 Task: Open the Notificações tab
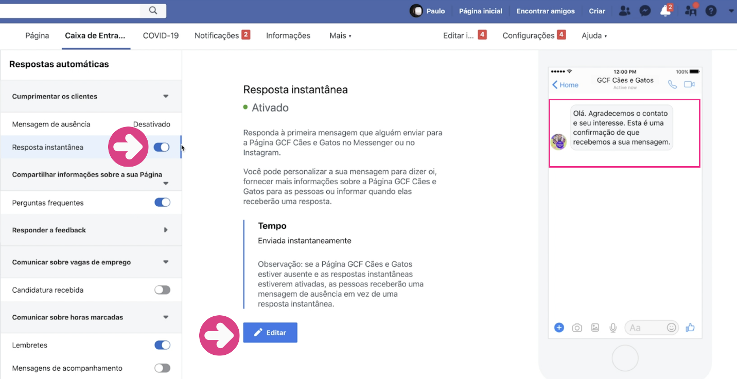coord(222,35)
